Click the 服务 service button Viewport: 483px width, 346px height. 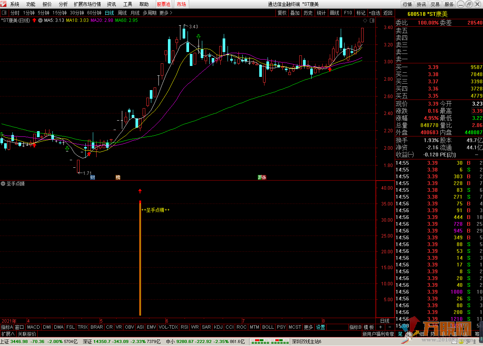[x=449, y=4]
